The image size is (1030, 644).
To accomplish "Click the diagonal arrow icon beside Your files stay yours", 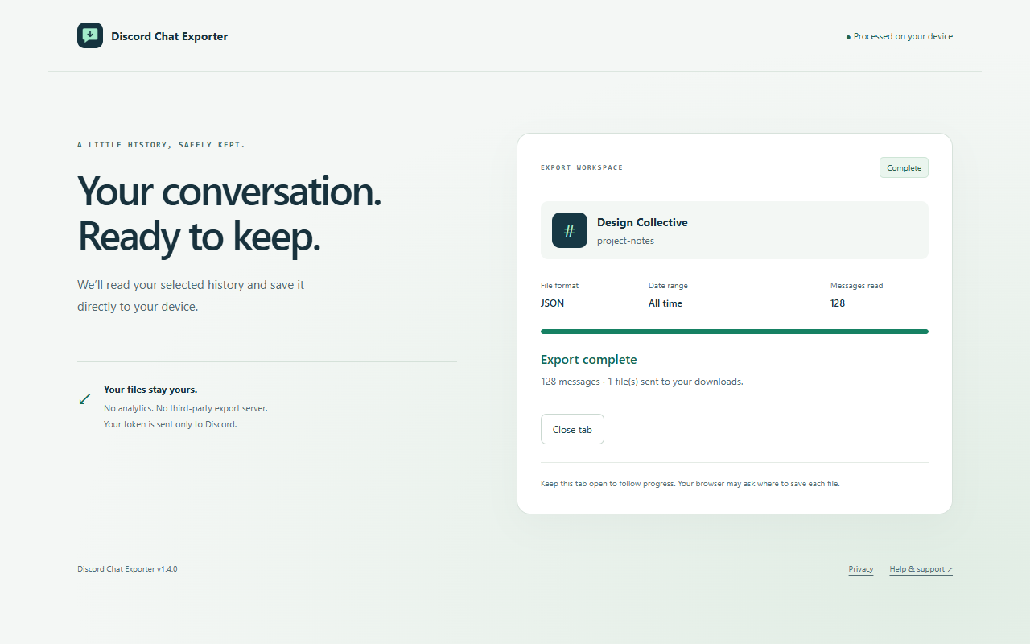I will 84,399.
